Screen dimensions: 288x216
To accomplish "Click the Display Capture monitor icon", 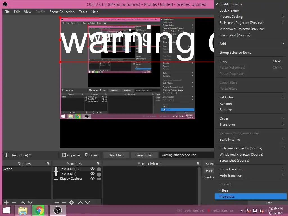I will pyautogui.click(x=56, y=178).
